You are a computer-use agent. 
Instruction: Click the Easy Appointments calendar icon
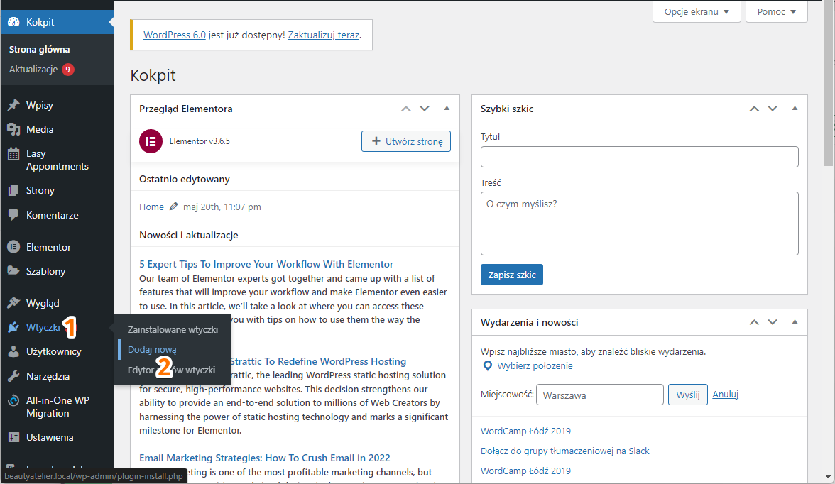click(x=13, y=153)
